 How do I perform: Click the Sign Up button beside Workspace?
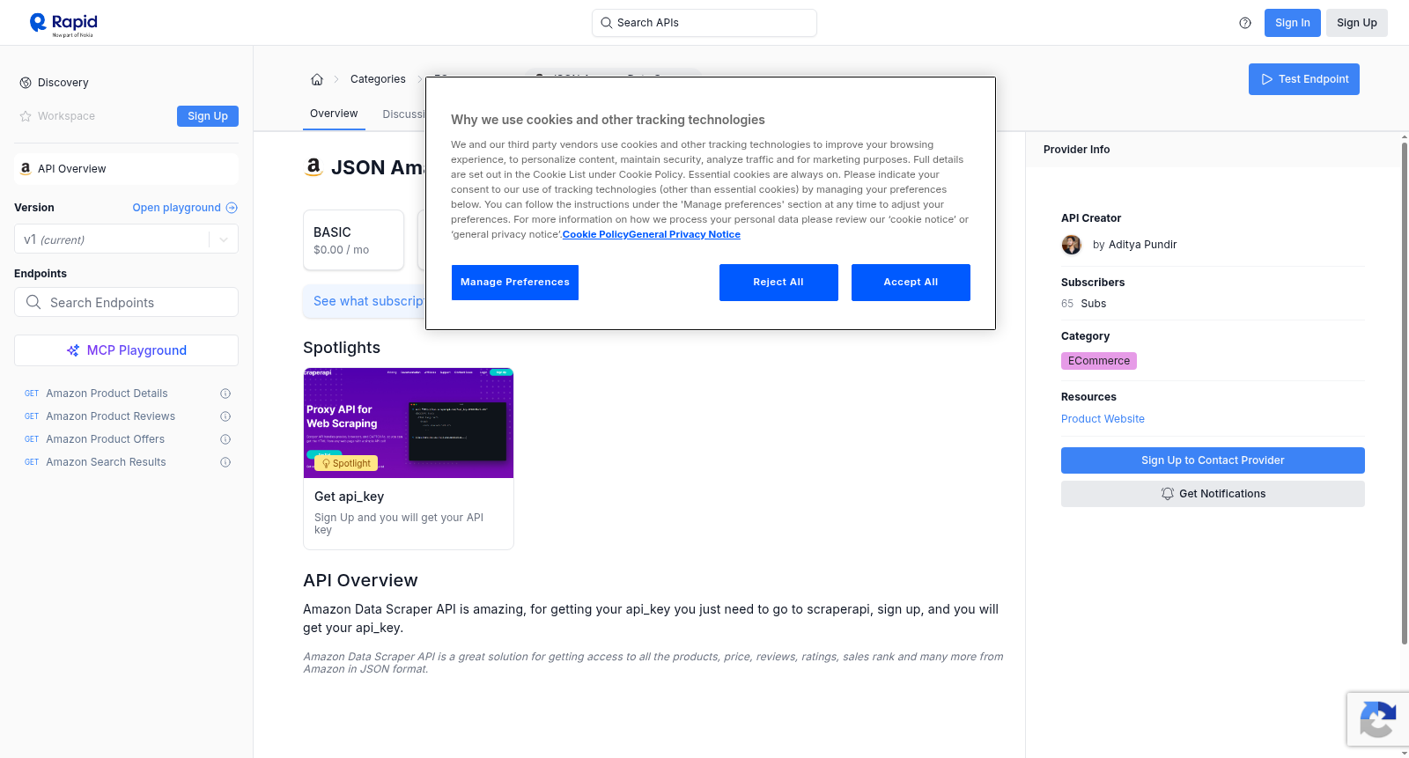pyautogui.click(x=208, y=116)
